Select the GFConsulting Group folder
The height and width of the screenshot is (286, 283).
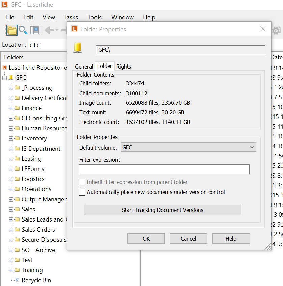click(x=44, y=118)
